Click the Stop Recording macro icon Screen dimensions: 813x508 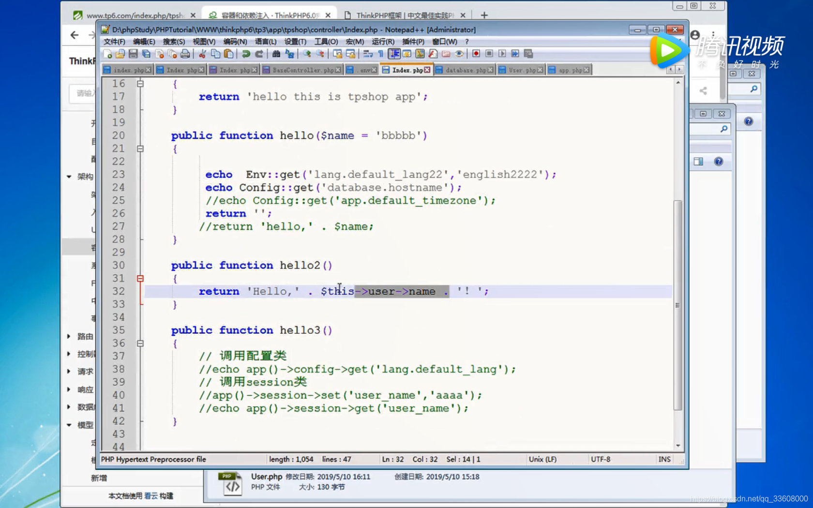[489, 54]
